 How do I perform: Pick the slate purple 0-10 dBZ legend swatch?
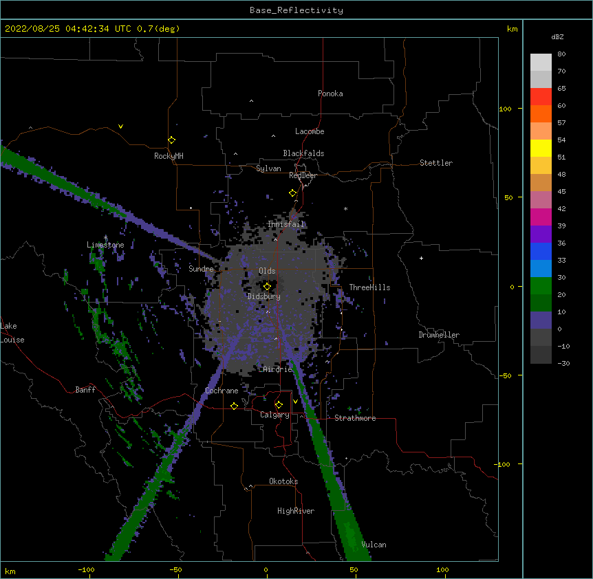[x=541, y=320]
